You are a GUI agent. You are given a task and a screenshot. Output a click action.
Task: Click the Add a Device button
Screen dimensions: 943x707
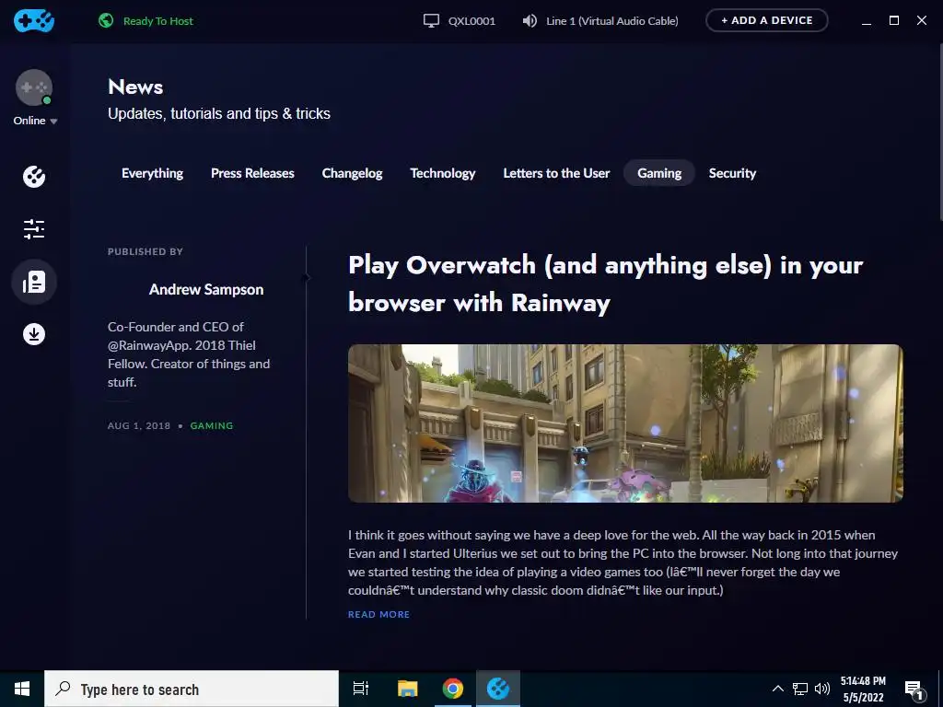(767, 20)
